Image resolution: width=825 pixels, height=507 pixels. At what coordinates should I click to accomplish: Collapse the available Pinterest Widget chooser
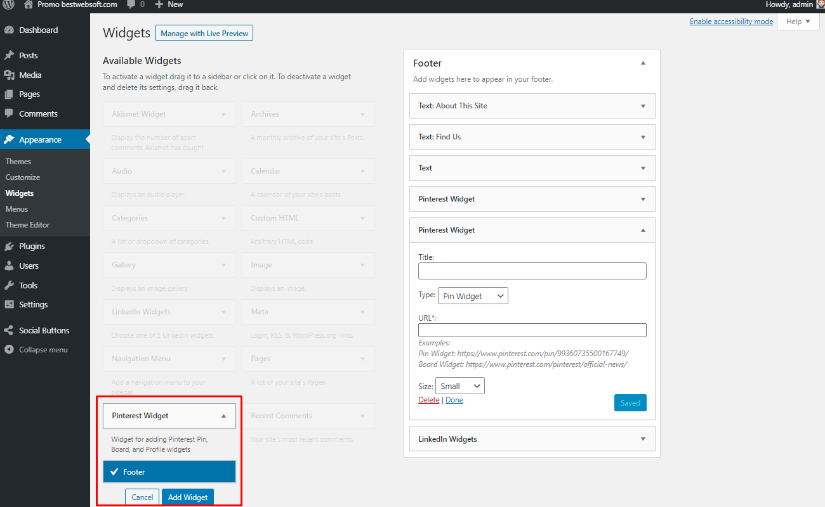223,416
